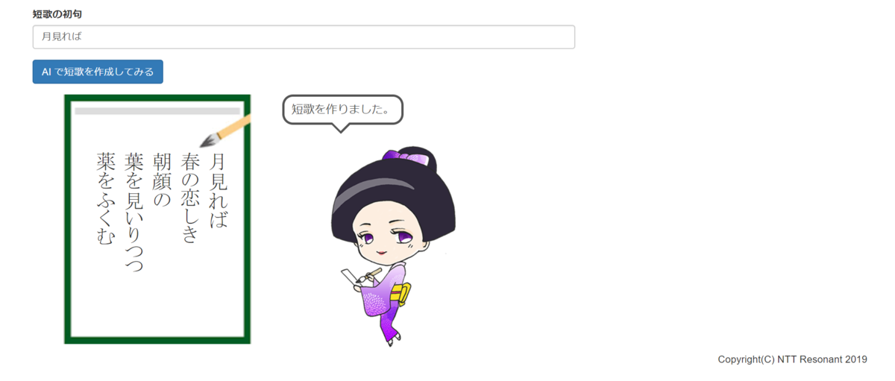Click the poem line 薬をふくむ
Image resolution: width=895 pixels, height=381 pixels.
pyautogui.click(x=107, y=198)
